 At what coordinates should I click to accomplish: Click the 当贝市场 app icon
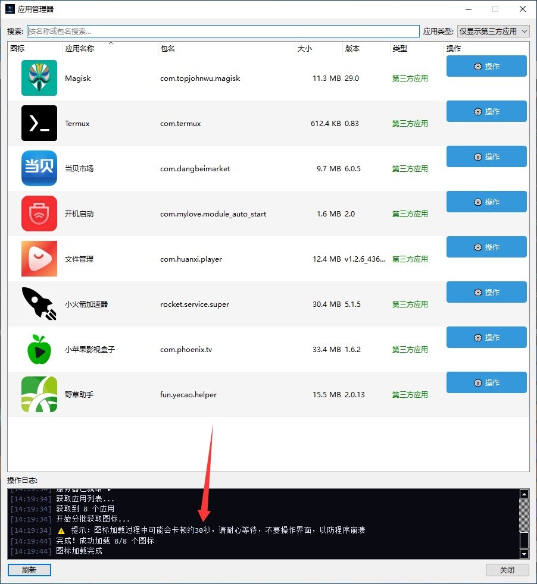tap(39, 168)
